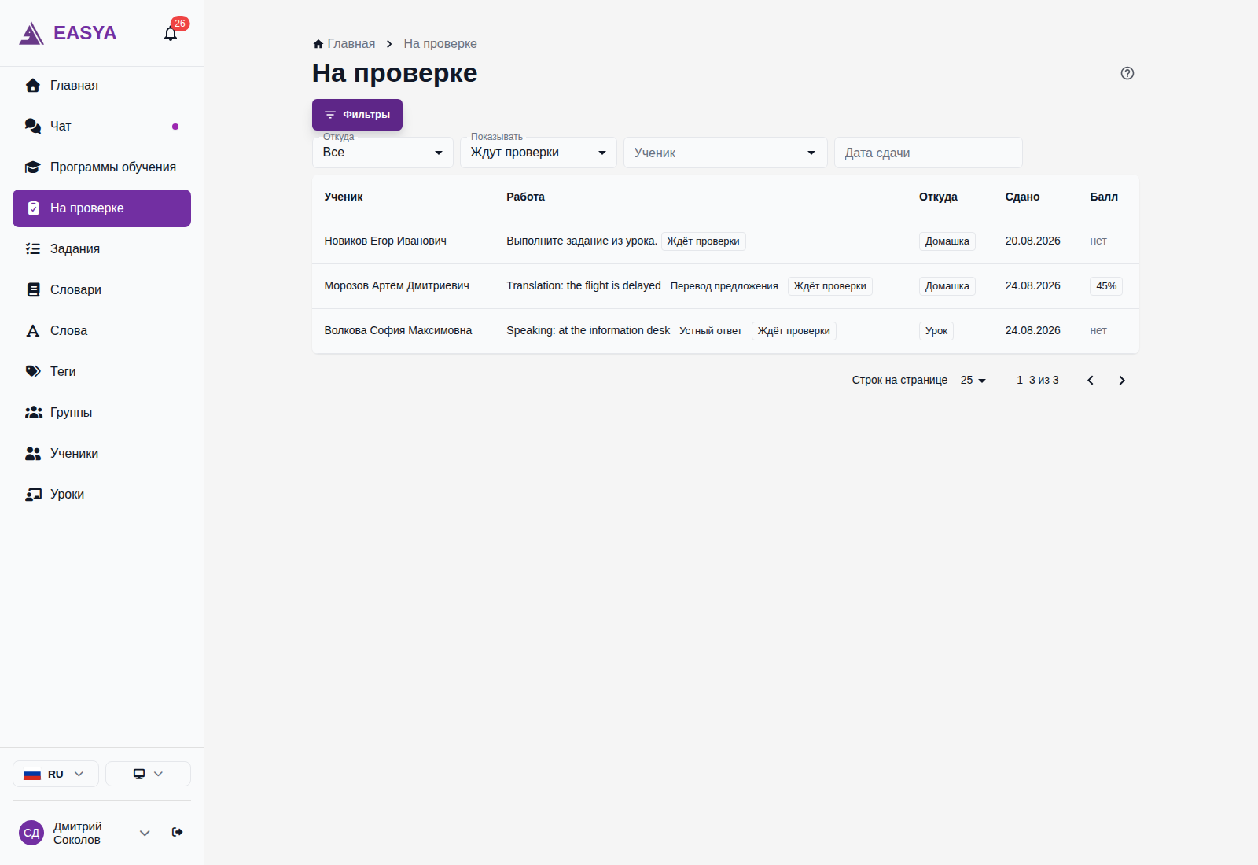1258x865 pixels.
Task: Click the Группы people icon
Action: click(x=33, y=413)
